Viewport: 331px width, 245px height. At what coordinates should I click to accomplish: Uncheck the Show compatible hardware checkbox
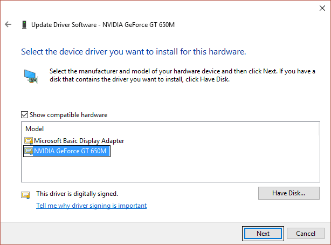click(x=25, y=115)
